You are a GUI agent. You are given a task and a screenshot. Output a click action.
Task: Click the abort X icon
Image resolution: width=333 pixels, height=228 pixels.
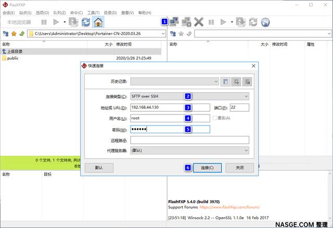[x=199, y=22]
